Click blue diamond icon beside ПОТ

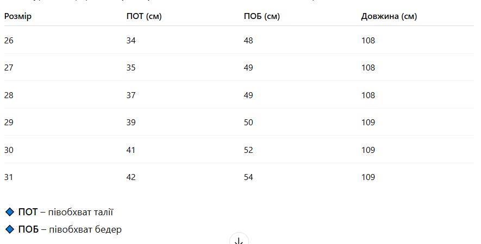pyautogui.click(x=10, y=212)
